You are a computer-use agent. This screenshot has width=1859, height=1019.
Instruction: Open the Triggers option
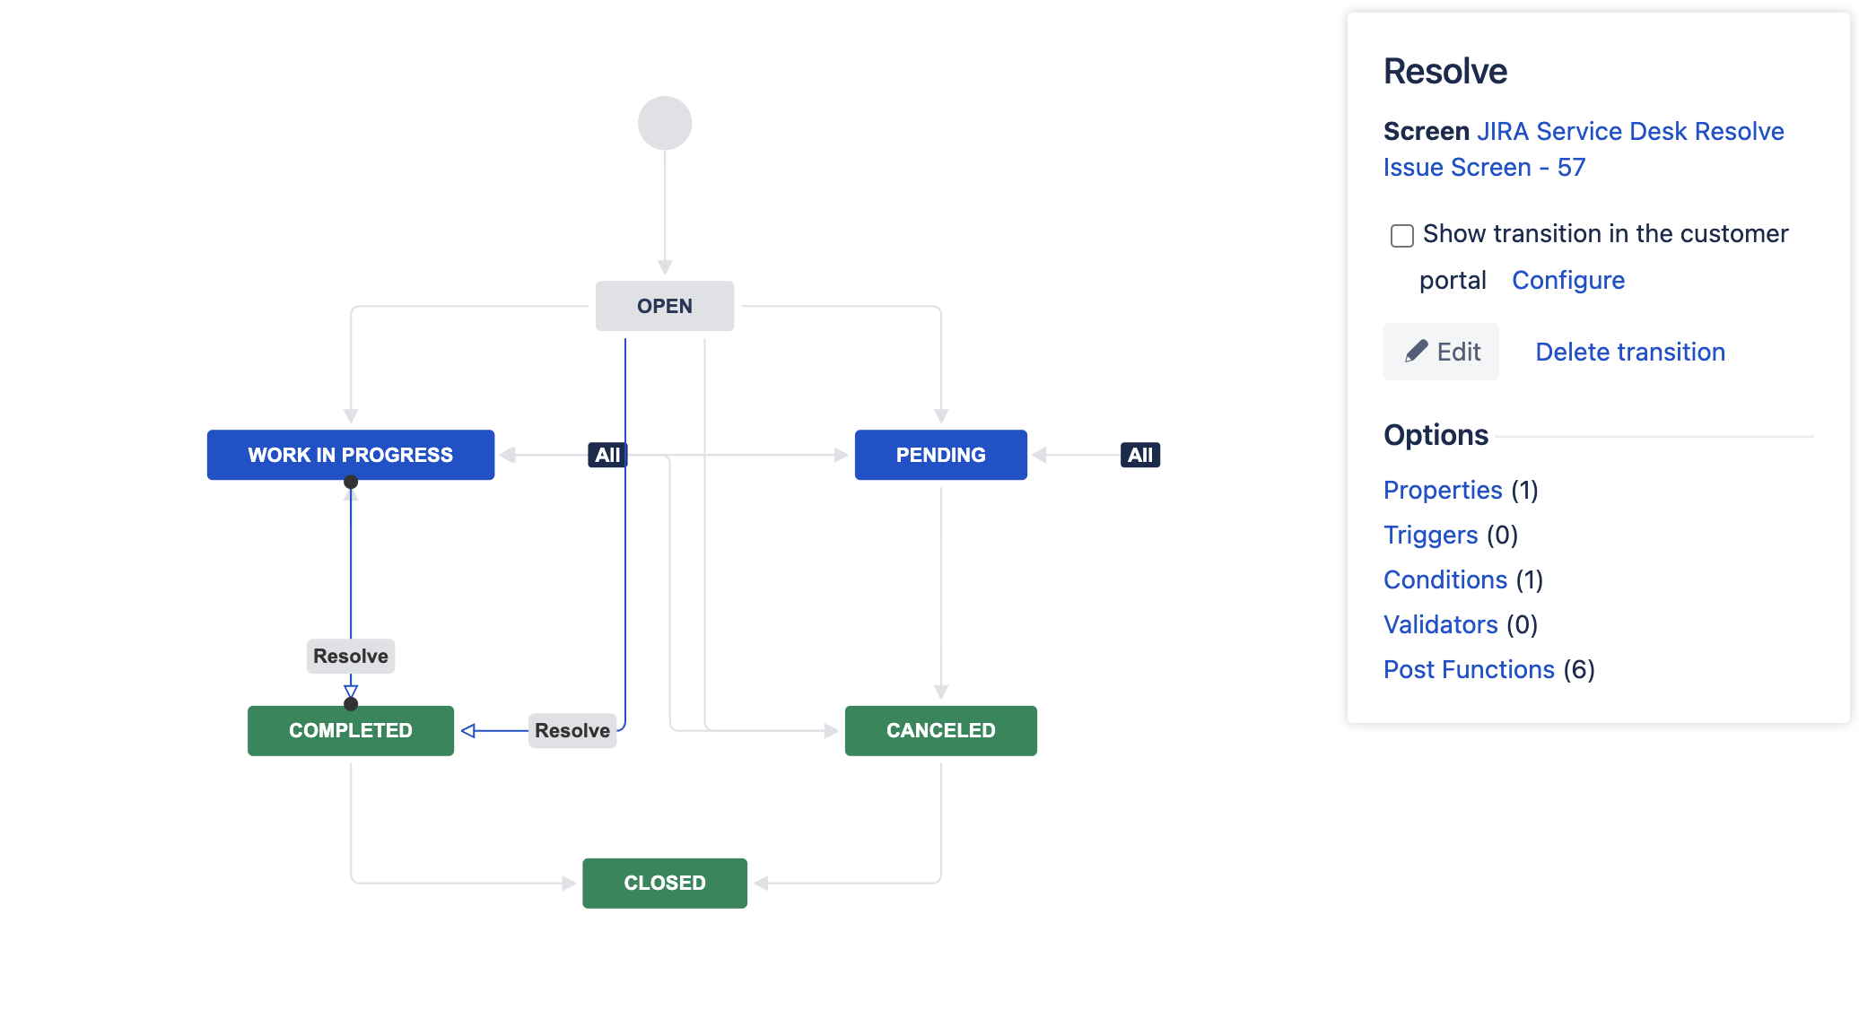pos(1430,535)
